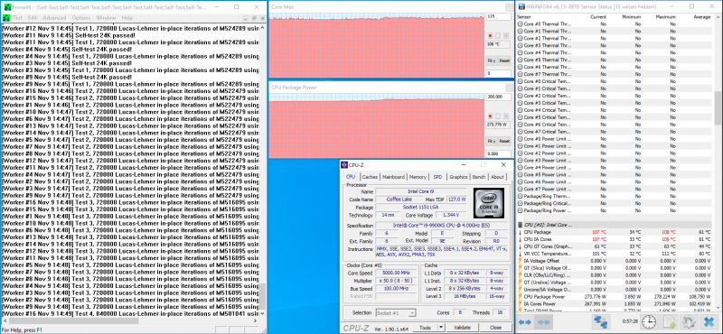Click Prime95 child window icon in menu bar
The width and height of the screenshot is (723, 334).
tap(6, 17)
